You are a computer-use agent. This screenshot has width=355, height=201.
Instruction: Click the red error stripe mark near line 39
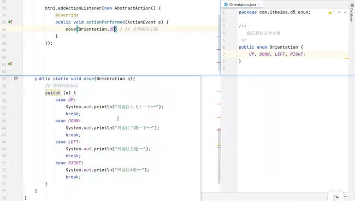click(x=218, y=49)
